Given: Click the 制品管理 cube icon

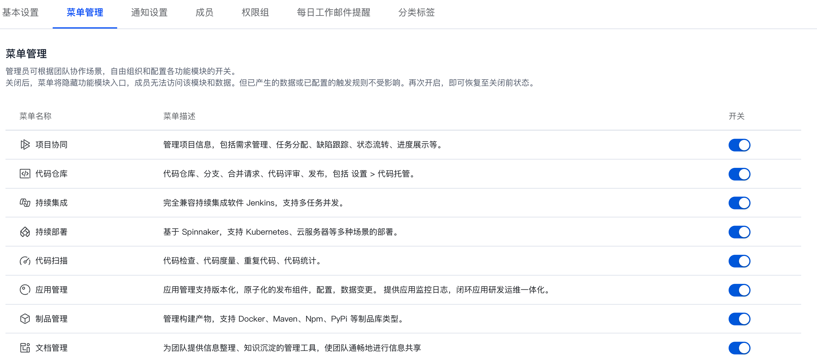Looking at the screenshot, I should point(25,319).
